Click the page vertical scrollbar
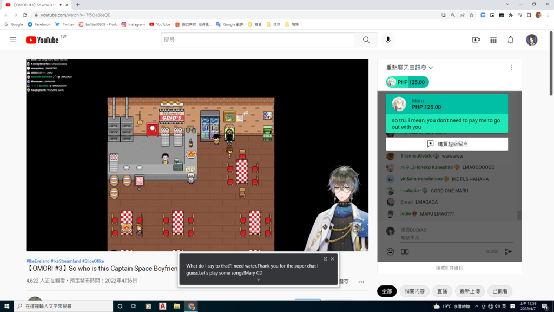This screenshot has width=554, height=312. pyautogui.click(x=551, y=64)
